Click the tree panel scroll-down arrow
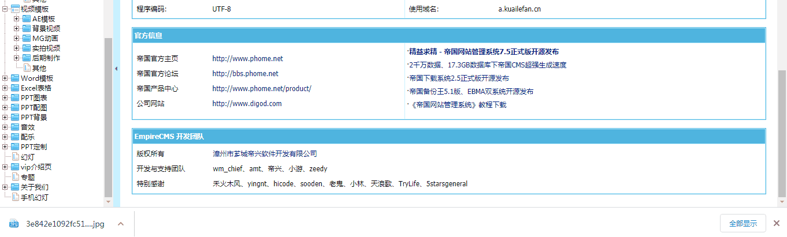The width and height of the screenshot is (787, 237). tap(108, 202)
